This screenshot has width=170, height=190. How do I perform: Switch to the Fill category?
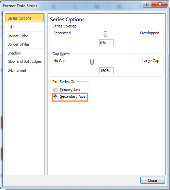pos(25,27)
